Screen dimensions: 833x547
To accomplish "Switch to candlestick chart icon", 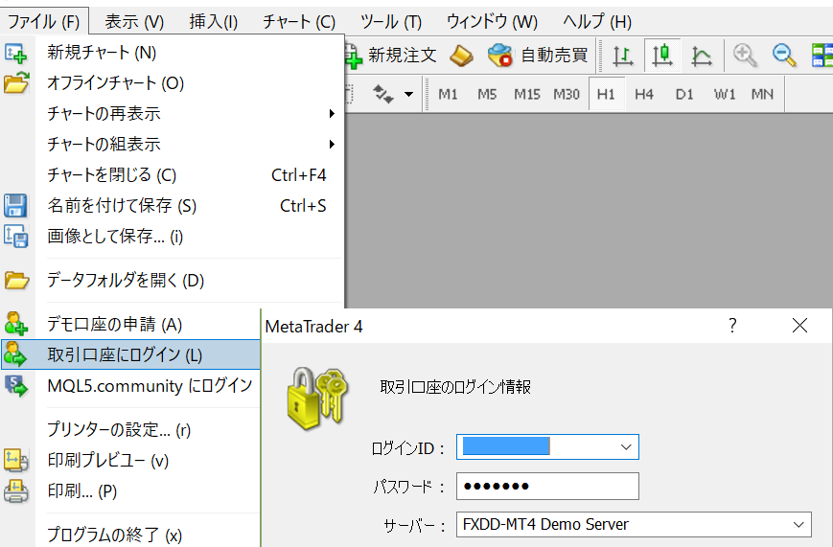I will pos(662,56).
